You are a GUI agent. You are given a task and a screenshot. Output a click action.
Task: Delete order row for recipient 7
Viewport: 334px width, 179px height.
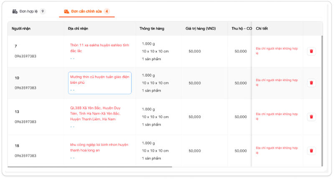coord(311,51)
